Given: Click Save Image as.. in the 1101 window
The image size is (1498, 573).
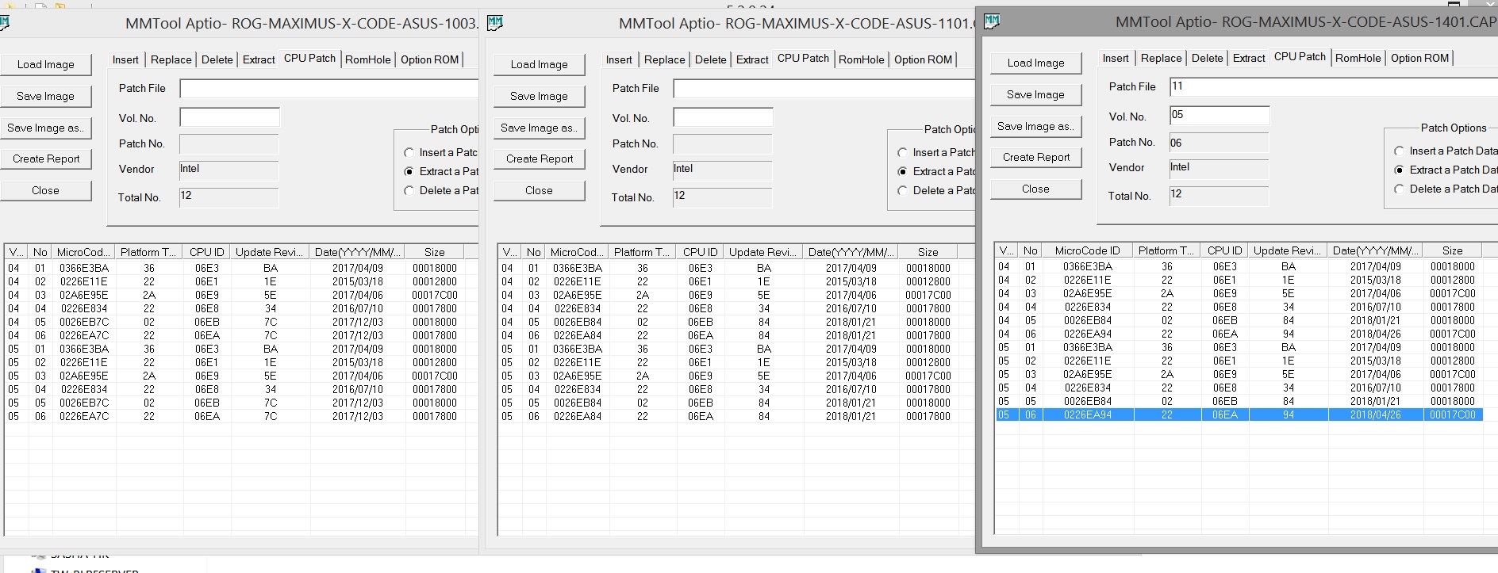Looking at the screenshot, I should pyautogui.click(x=540, y=128).
